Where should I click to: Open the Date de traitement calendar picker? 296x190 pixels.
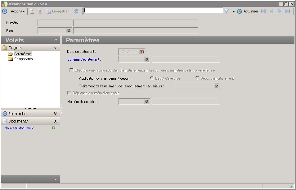(142, 52)
